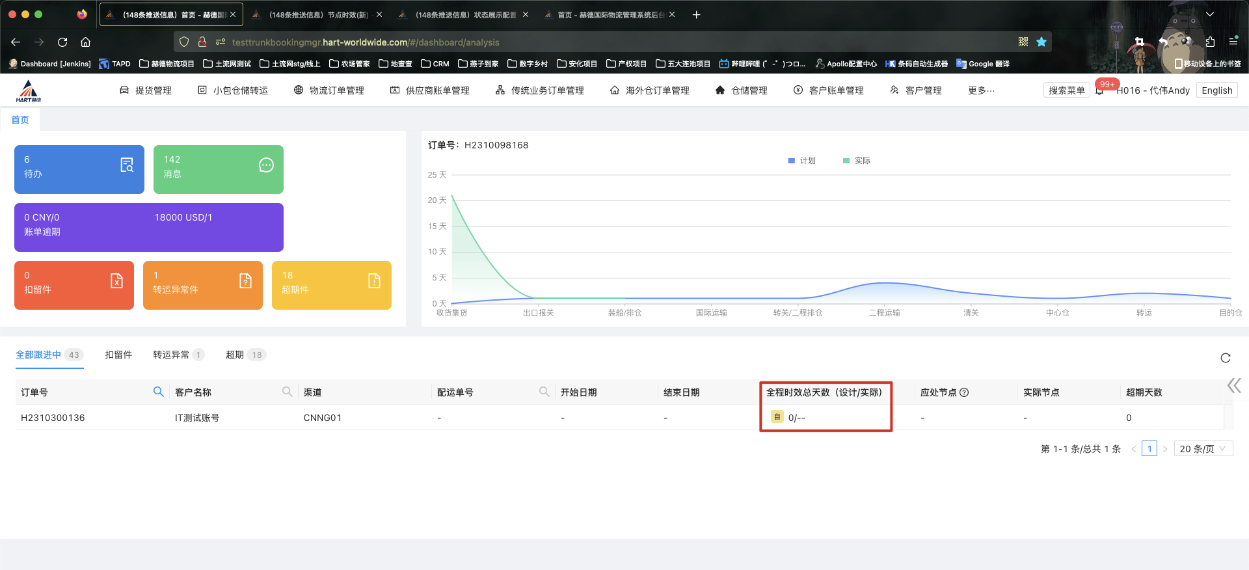Screen dimensions: 1249x570
Task: Switch language with the English button
Action: (1216, 90)
